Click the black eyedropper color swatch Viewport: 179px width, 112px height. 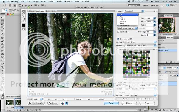pyautogui.click(x=24, y=25)
